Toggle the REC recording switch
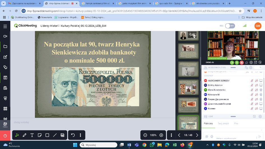Screen dimensions: 265x149 [x=230, y=26]
